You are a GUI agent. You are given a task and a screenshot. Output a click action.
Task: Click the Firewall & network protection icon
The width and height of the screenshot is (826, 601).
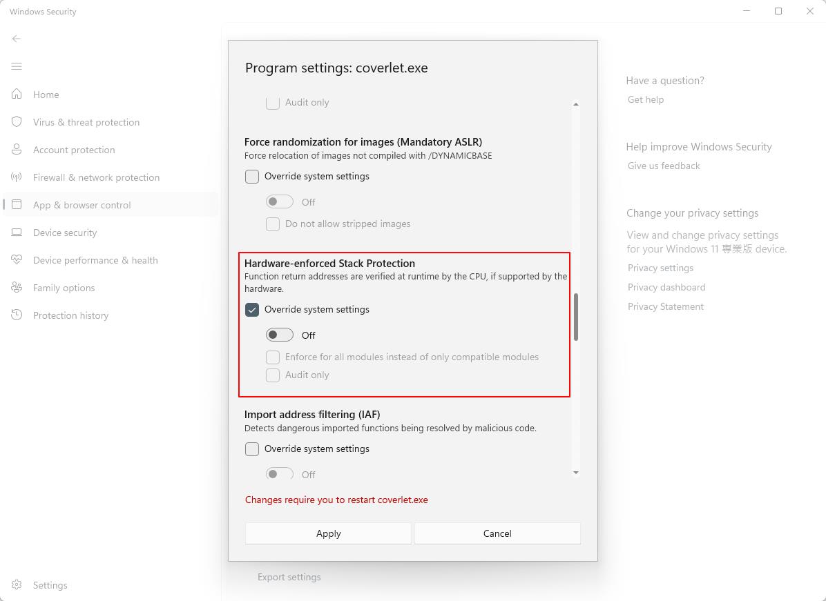point(17,177)
